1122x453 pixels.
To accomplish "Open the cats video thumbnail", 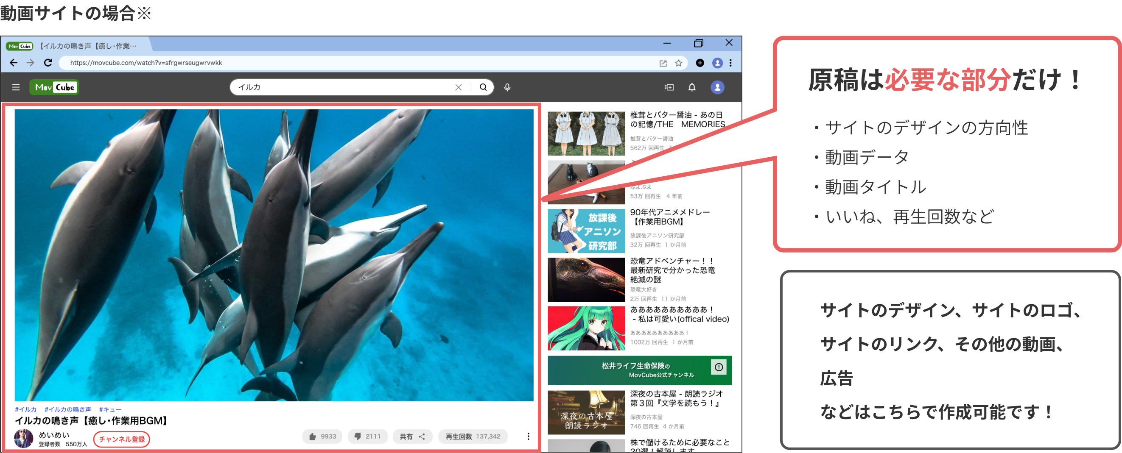I will coord(586,182).
